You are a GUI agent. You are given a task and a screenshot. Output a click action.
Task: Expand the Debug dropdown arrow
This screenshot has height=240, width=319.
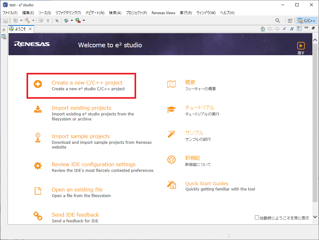[72, 20]
